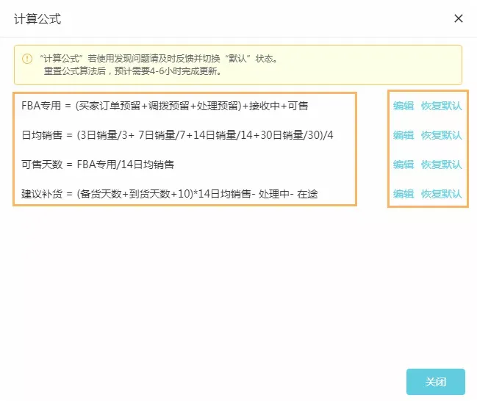Select the 可售天数 = FBA专用/14日均销售 text
The image size is (477, 401).
(98, 165)
